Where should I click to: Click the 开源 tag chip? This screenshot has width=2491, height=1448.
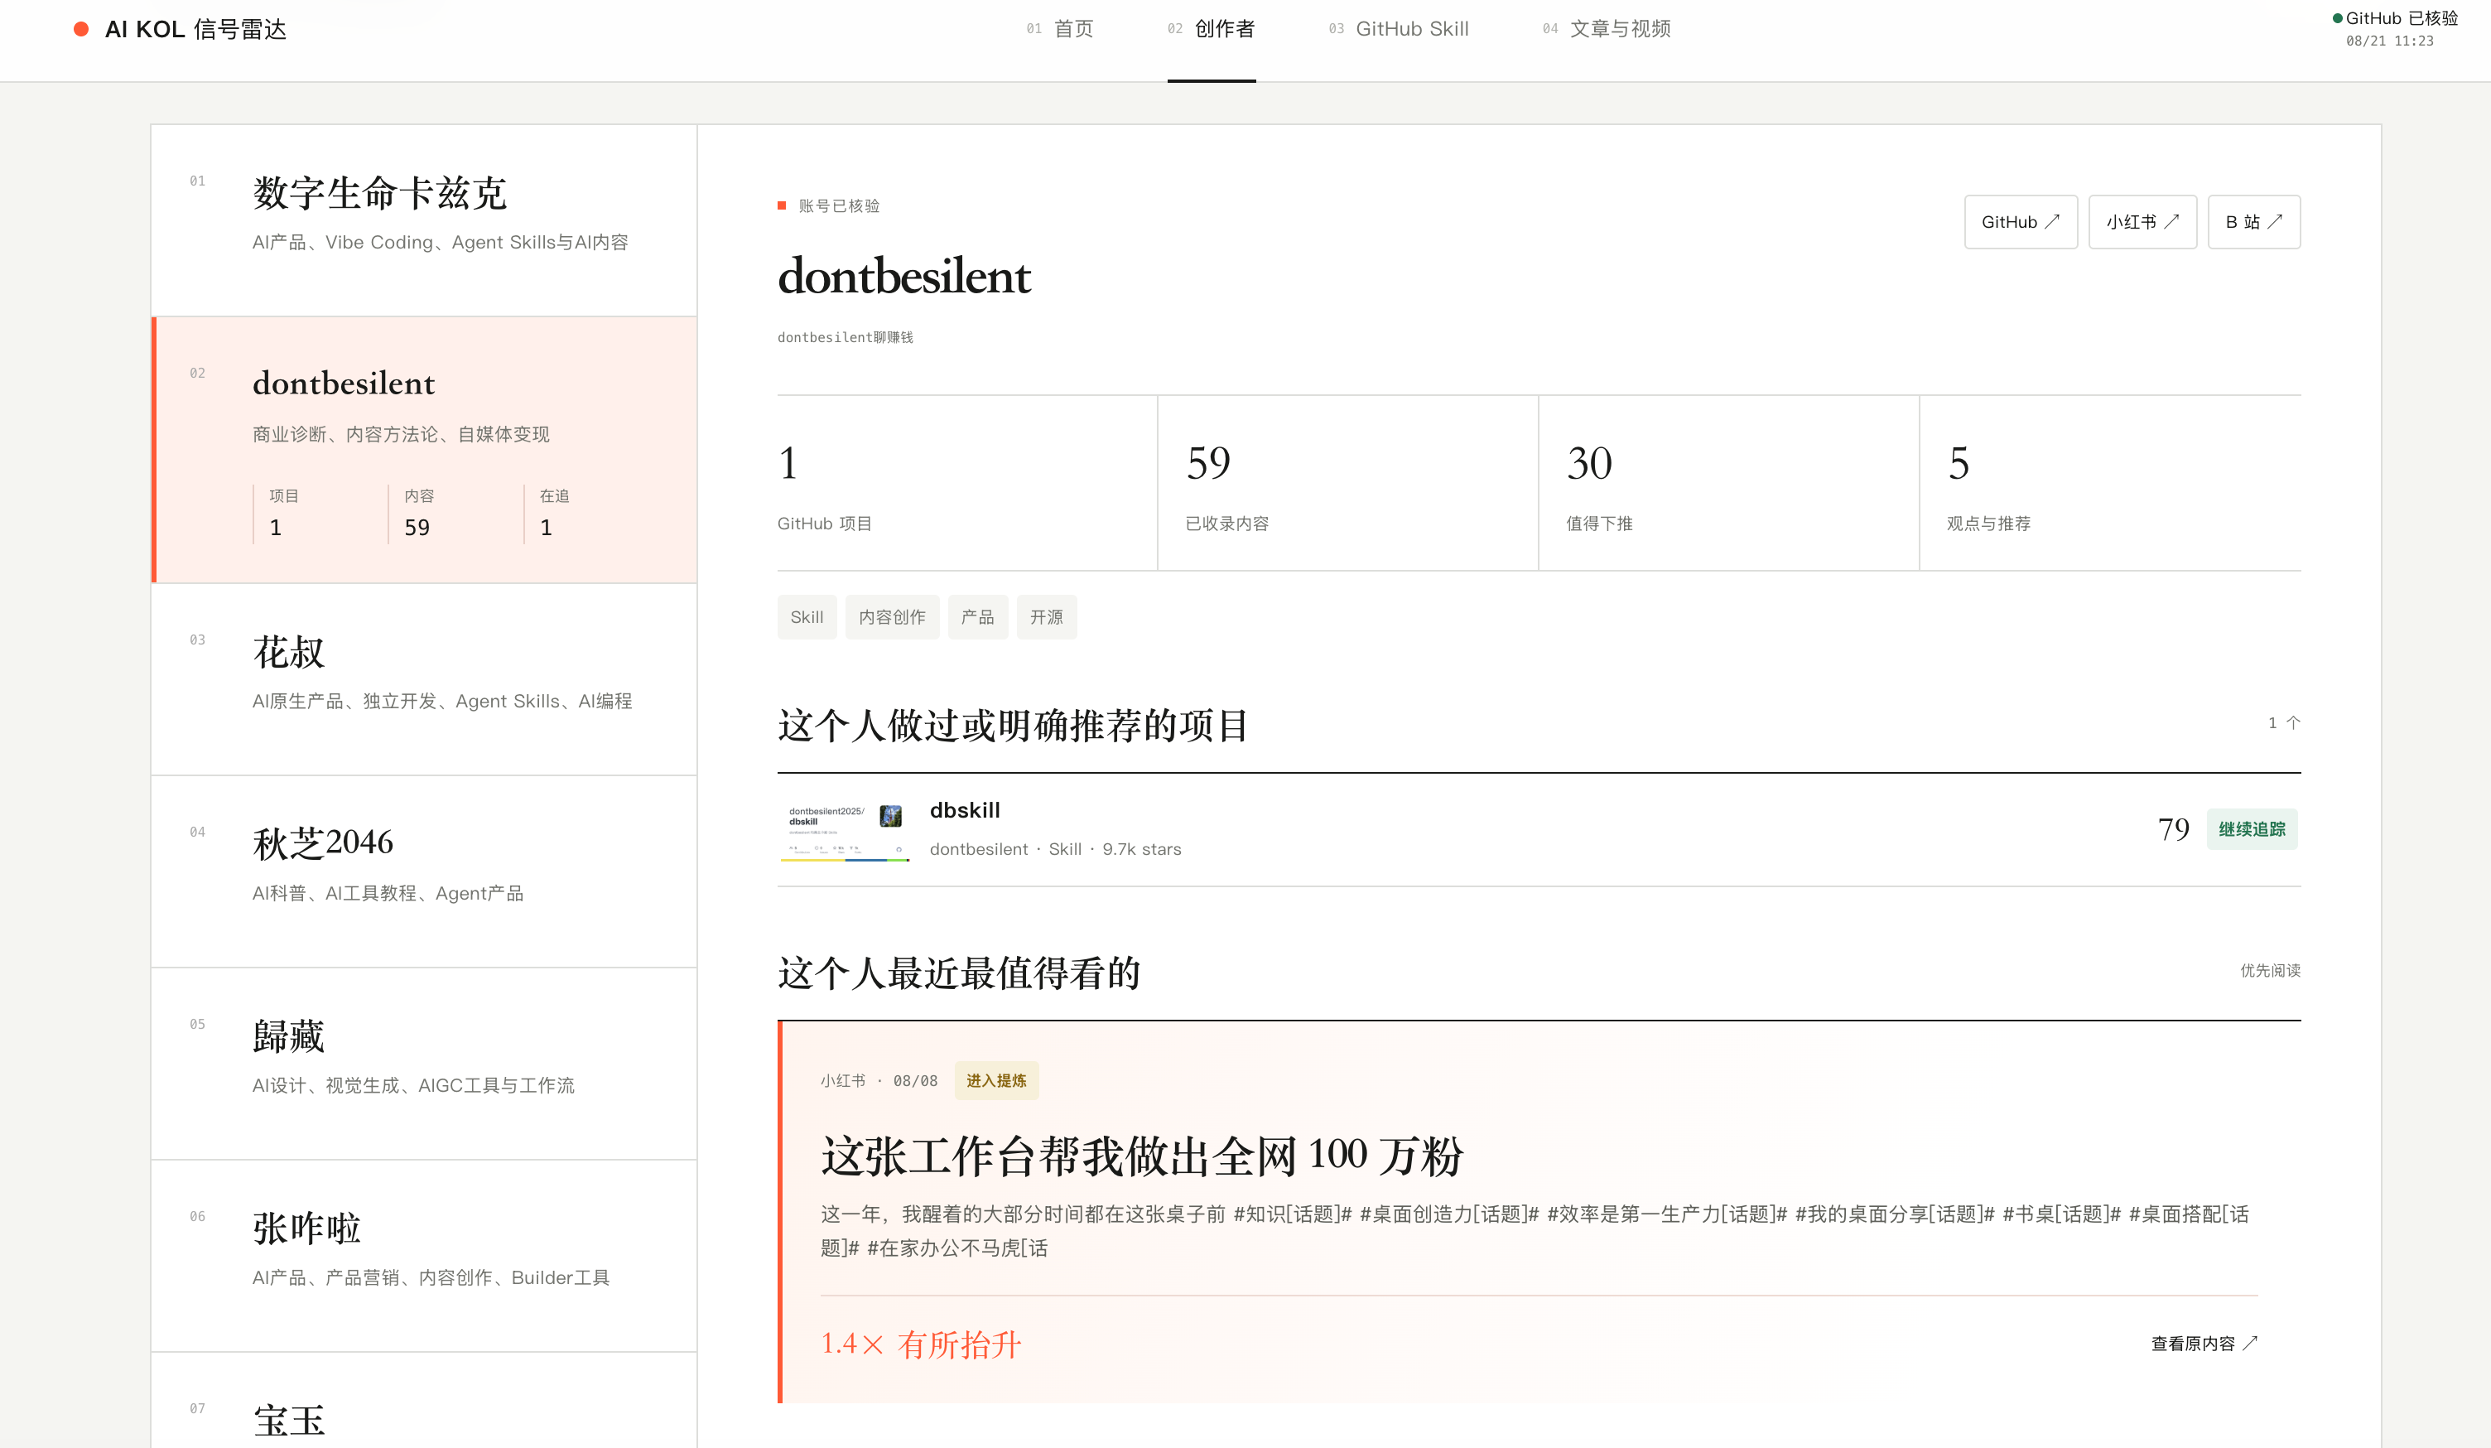coord(1047,617)
